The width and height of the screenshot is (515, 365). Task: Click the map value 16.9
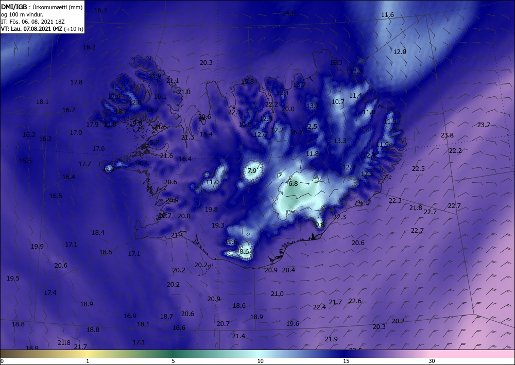tap(130, 316)
